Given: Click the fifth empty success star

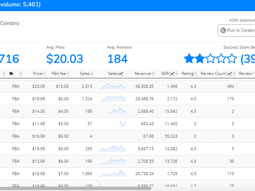Looking at the screenshot, I should tap(232, 58).
